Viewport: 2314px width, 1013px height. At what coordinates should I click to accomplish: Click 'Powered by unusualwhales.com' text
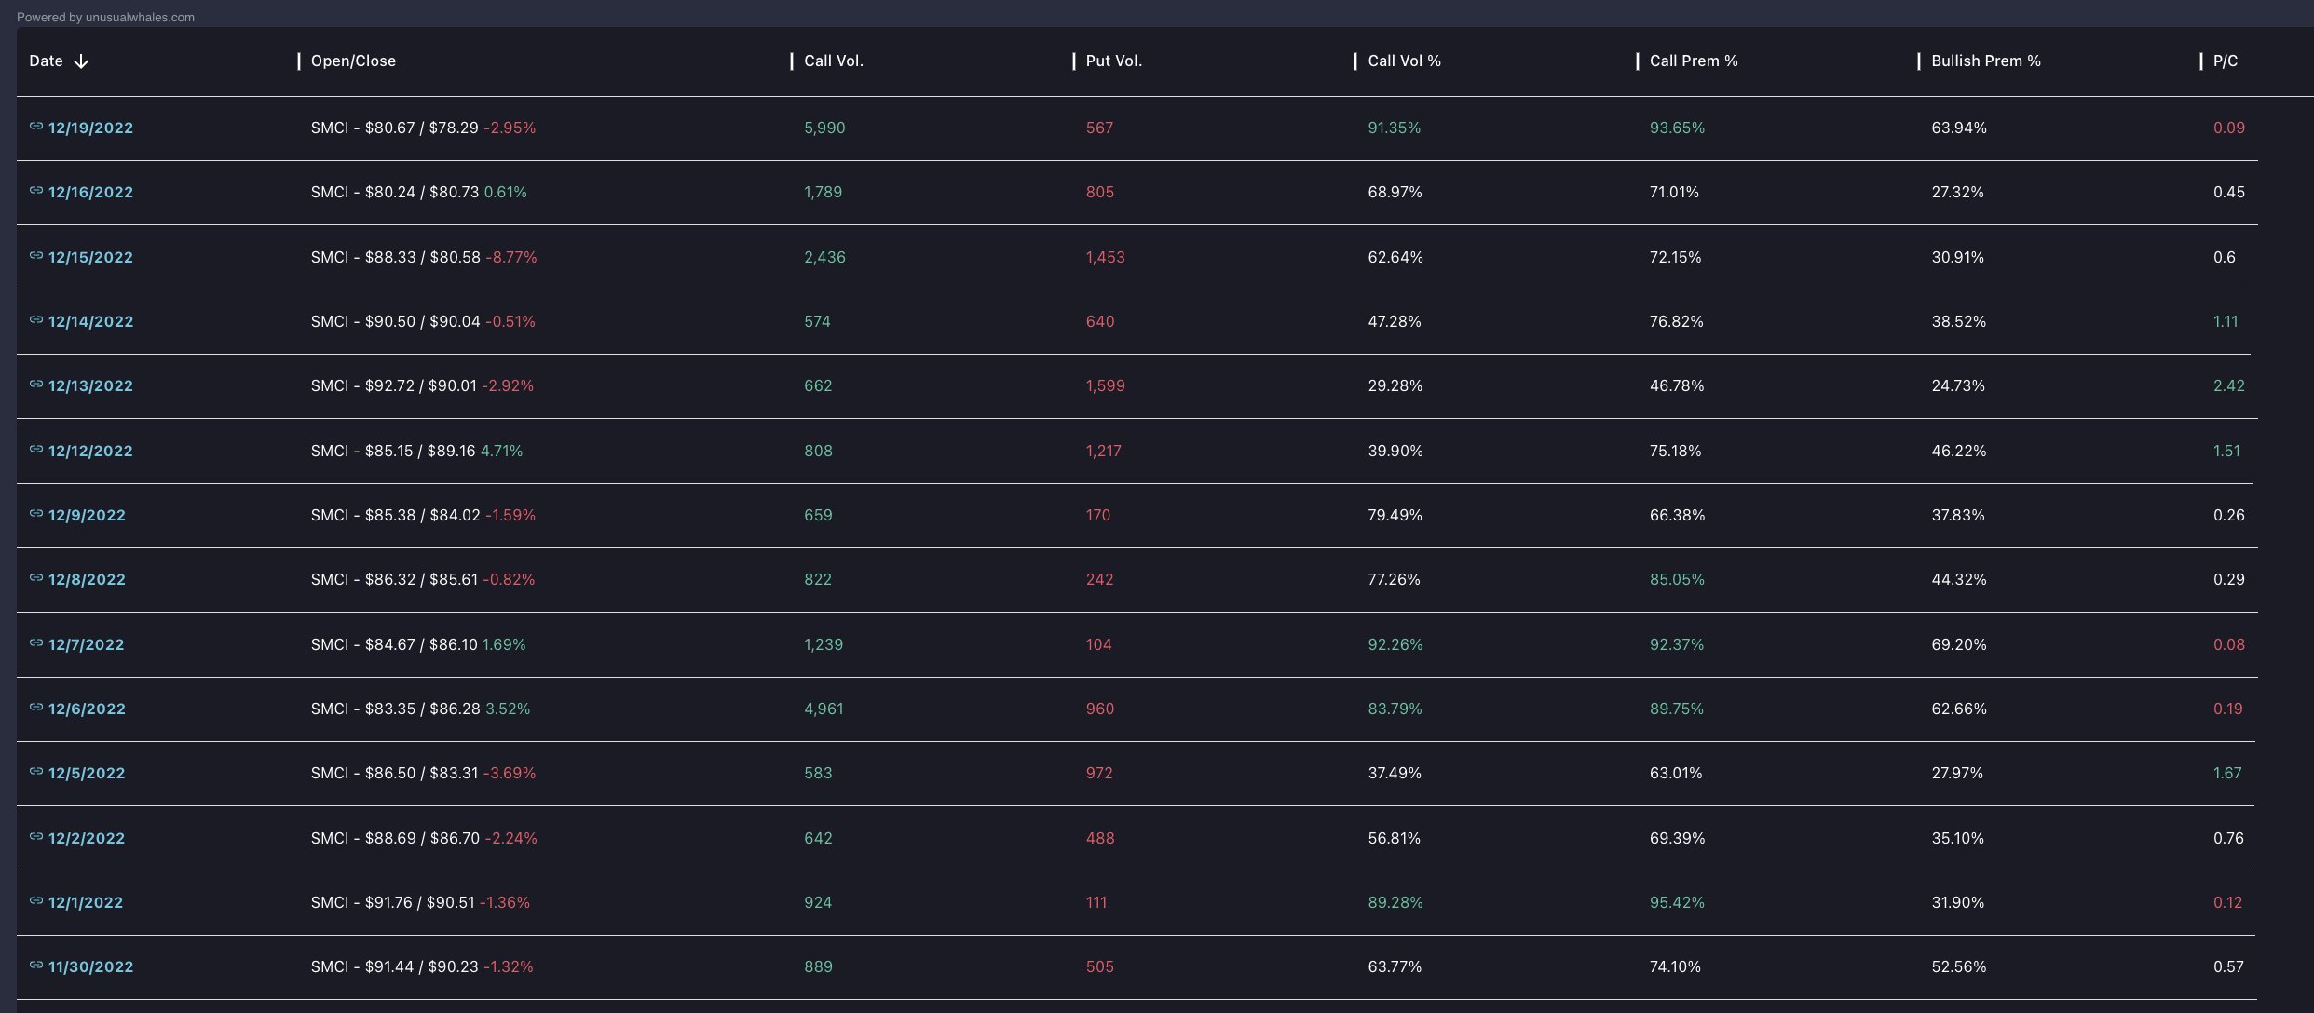coord(105,17)
